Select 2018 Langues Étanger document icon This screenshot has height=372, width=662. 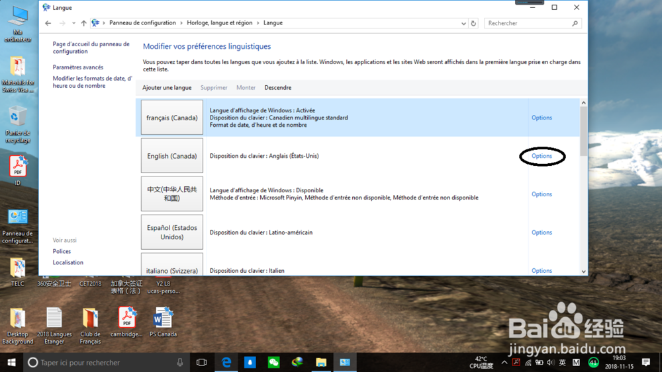point(54,326)
